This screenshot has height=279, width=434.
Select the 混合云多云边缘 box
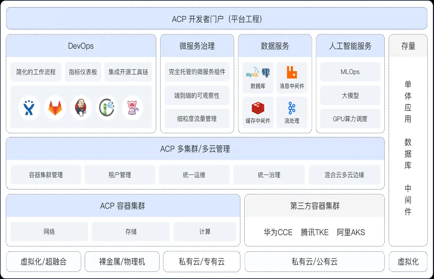[x=344, y=175]
